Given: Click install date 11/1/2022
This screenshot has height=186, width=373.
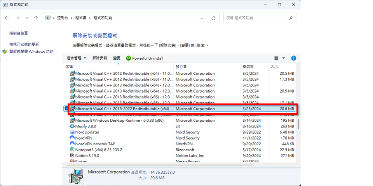Looking at the screenshot, I should point(252,138).
